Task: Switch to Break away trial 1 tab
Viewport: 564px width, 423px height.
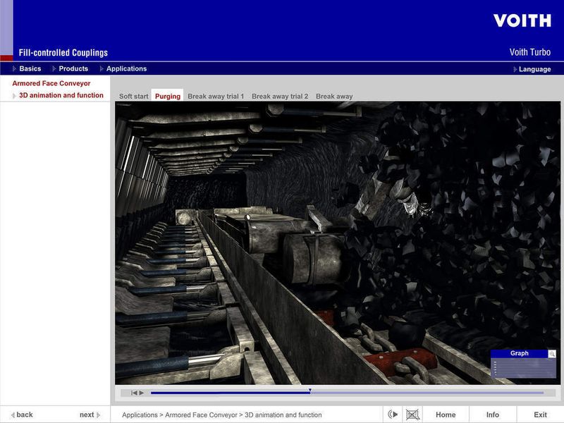Action: coord(216,96)
